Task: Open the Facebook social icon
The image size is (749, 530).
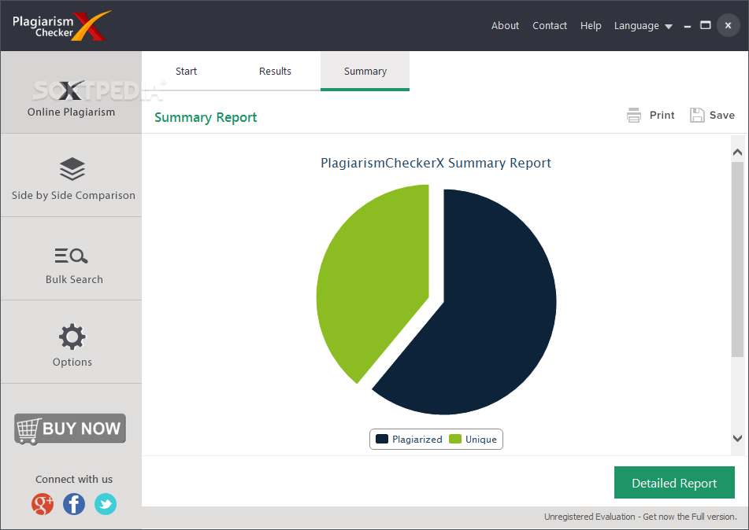Action: [x=74, y=504]
